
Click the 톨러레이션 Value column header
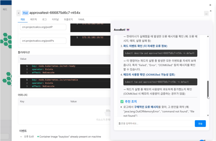click(x=23, y=59)
